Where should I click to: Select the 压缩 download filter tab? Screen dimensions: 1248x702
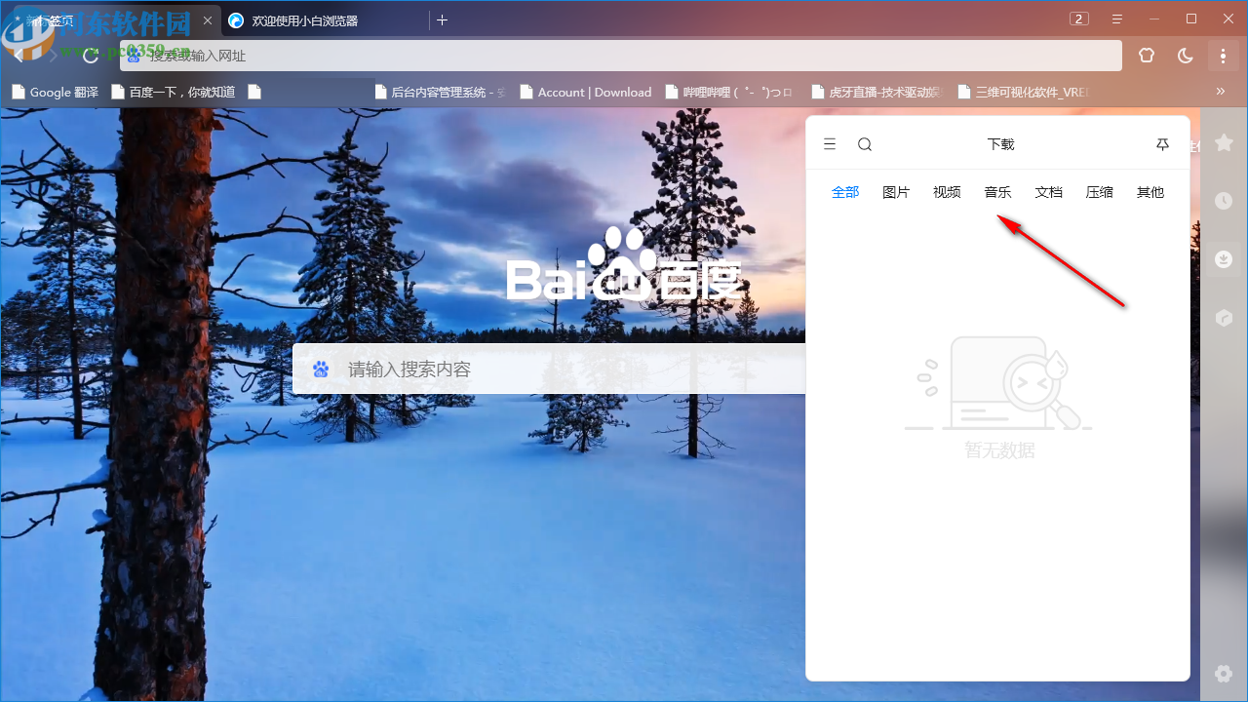click(x=1100, y=192)
